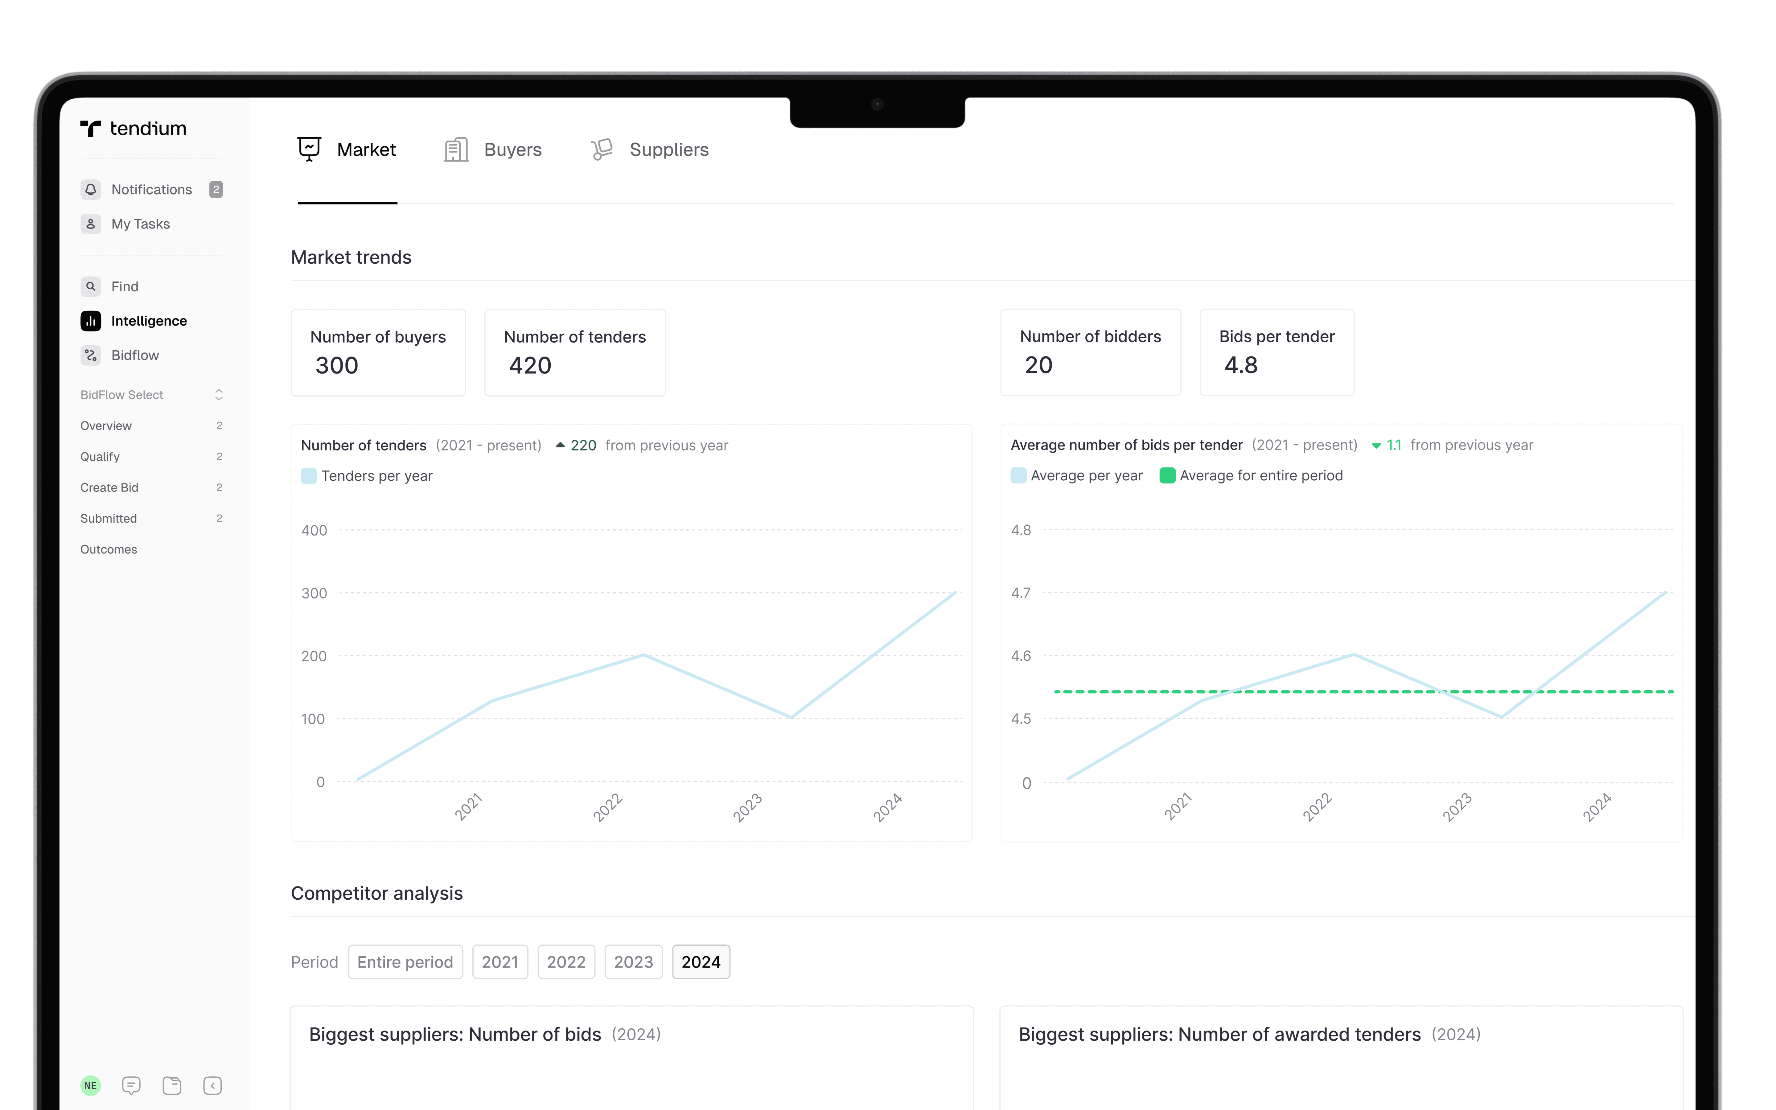Click the Find magnifier icon
Screen dimensions: 1776x1110
(x=90, y=286)
